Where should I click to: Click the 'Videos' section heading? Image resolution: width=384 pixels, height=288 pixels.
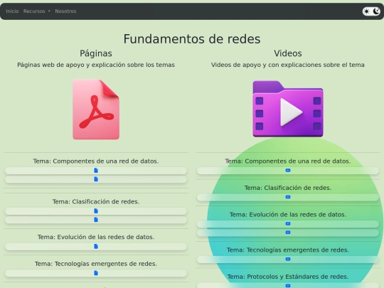(x=288, y=53)
